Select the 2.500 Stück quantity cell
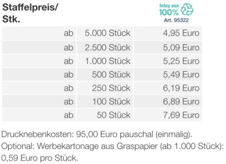Viewport: 226px width, 164px height. 105,47
